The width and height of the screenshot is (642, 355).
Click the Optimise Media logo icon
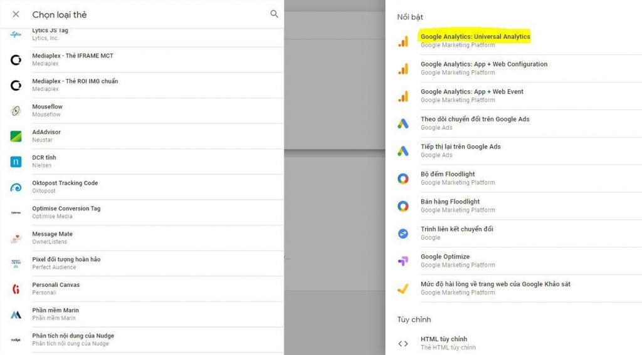click(16, 213)
